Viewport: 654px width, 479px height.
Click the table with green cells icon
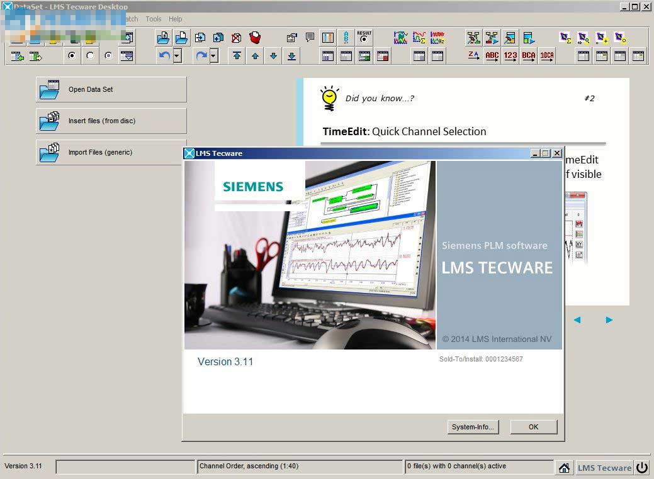pyautogui.click(x=364, y=56)
